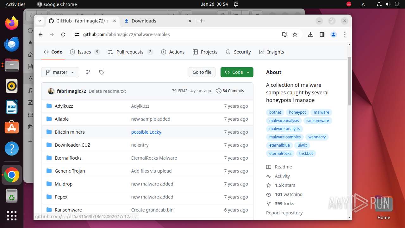Open the Muldrop folder
The height and width of the screenshot is (228, 405).
coord(64,184)
